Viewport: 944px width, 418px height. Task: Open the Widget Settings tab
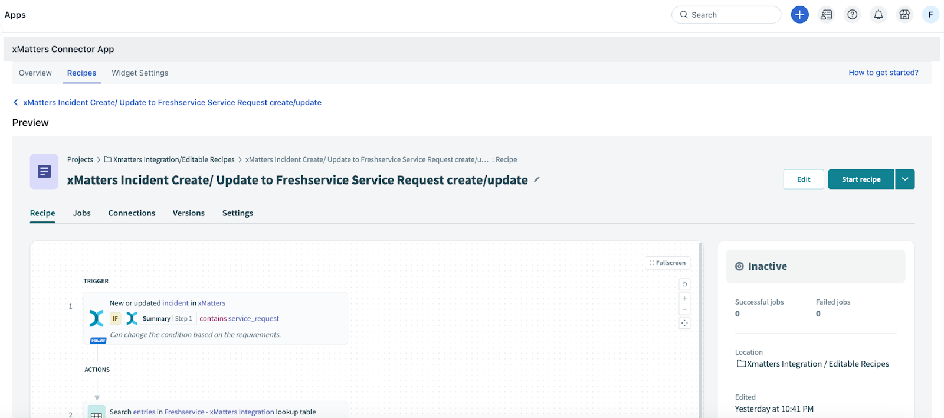(140, 73)
